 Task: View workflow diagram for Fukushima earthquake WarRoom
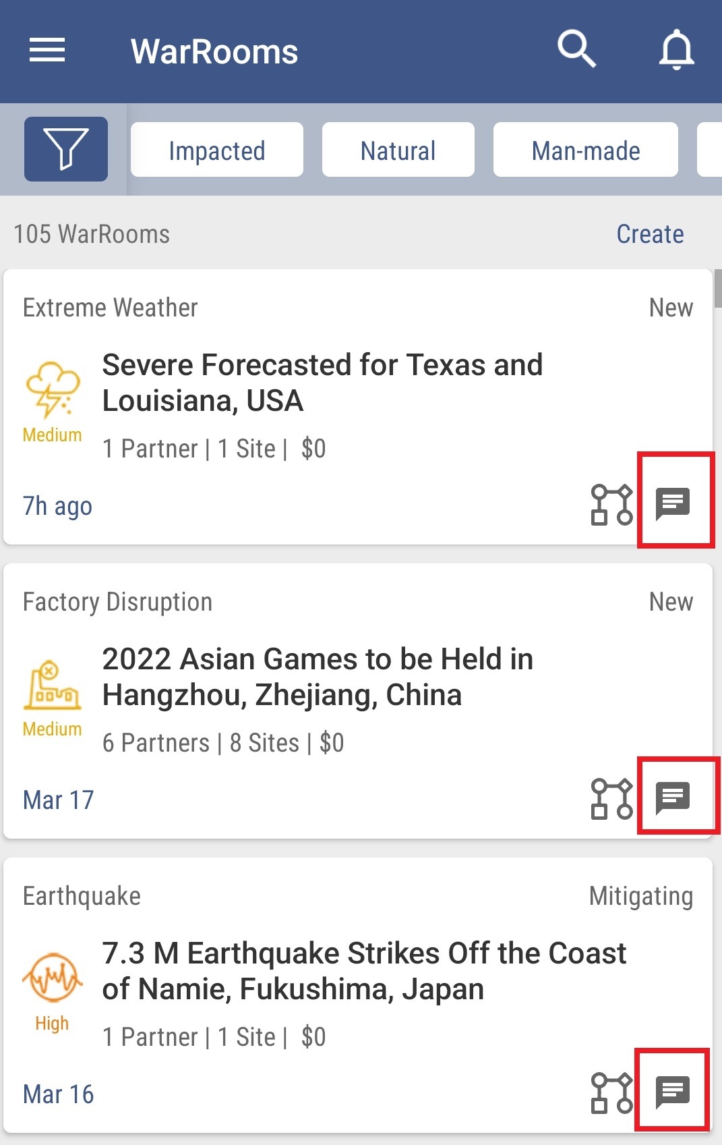coord(611,1092)
